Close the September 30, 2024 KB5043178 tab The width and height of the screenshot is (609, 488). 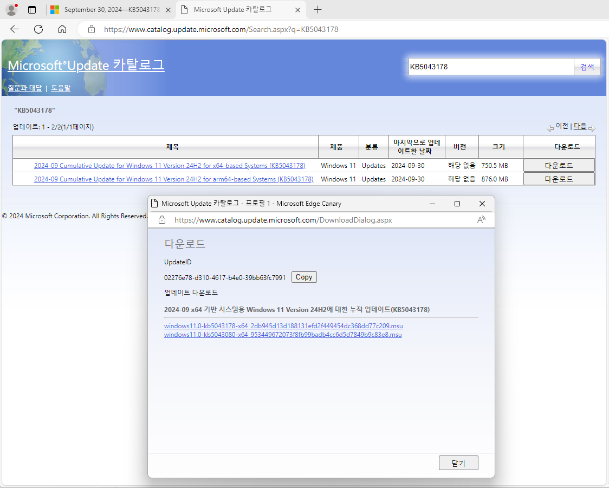168,10
